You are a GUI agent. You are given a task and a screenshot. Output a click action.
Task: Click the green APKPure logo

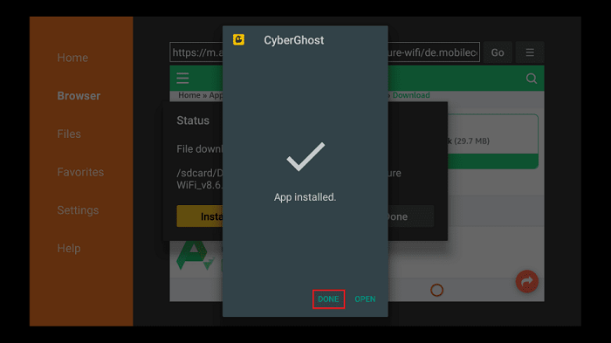coord(196,256)
